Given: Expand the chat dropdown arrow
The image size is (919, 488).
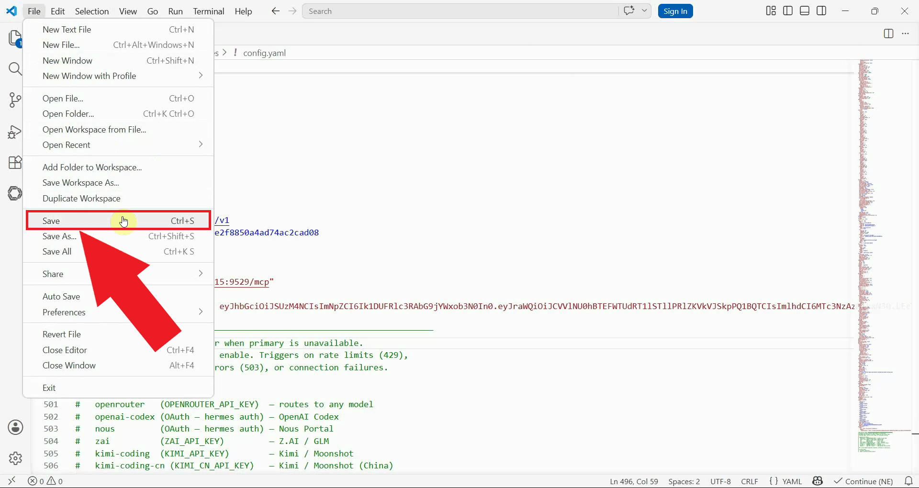Looking at the screenshot, I should 644,11.
